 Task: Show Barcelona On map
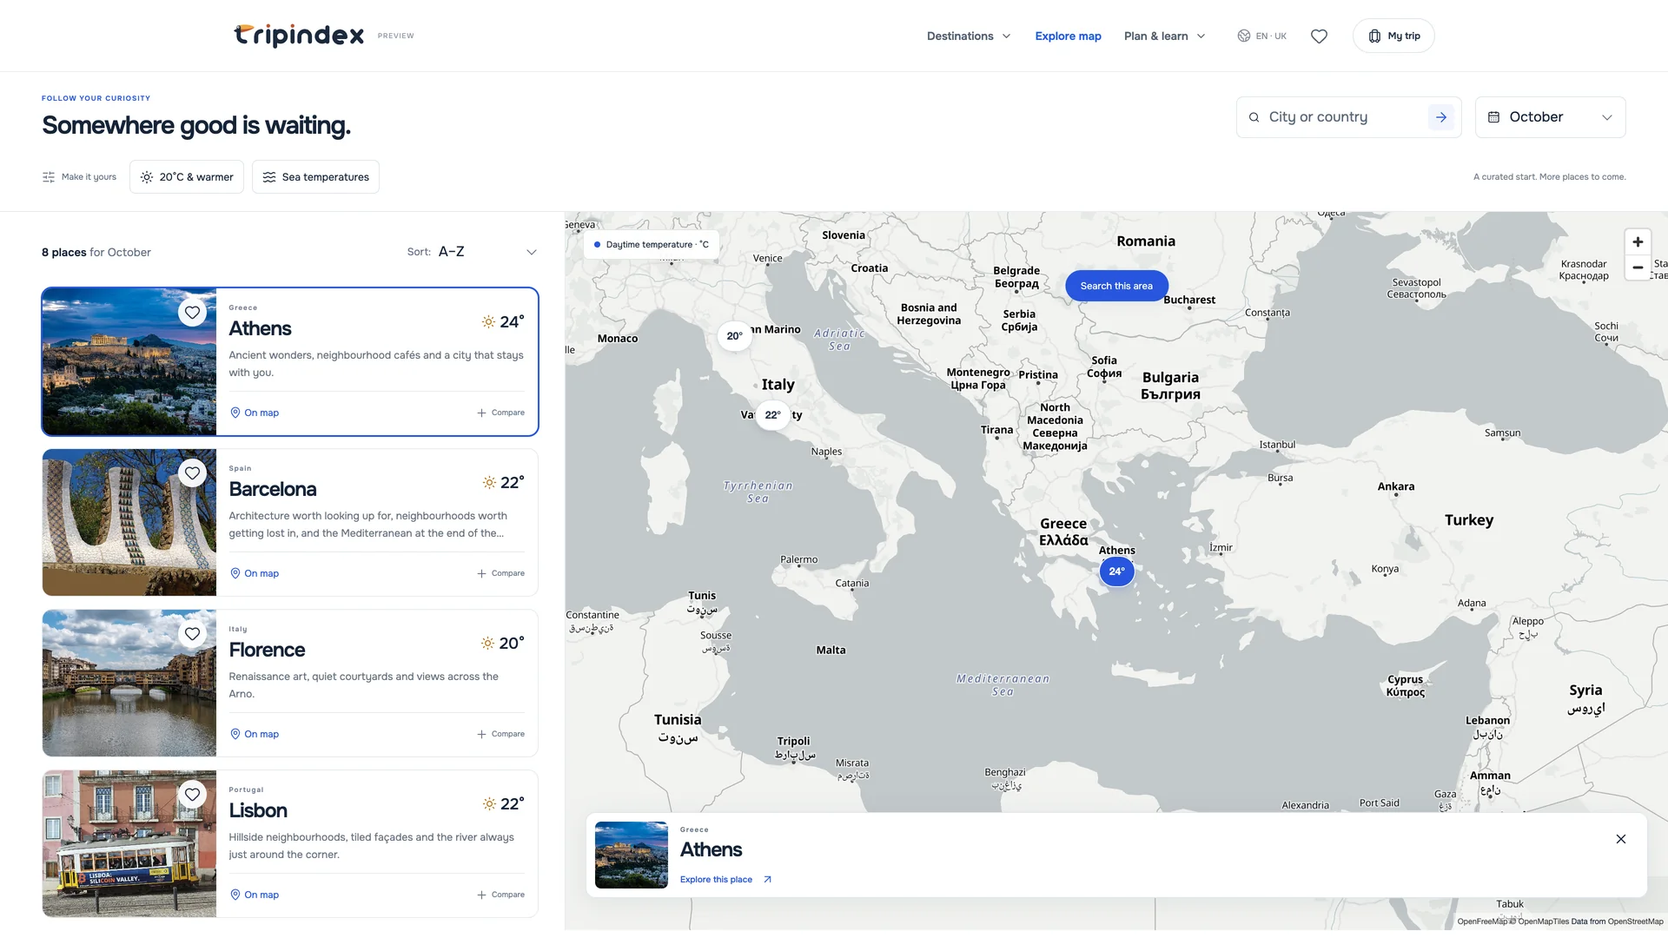coord(255,573)
